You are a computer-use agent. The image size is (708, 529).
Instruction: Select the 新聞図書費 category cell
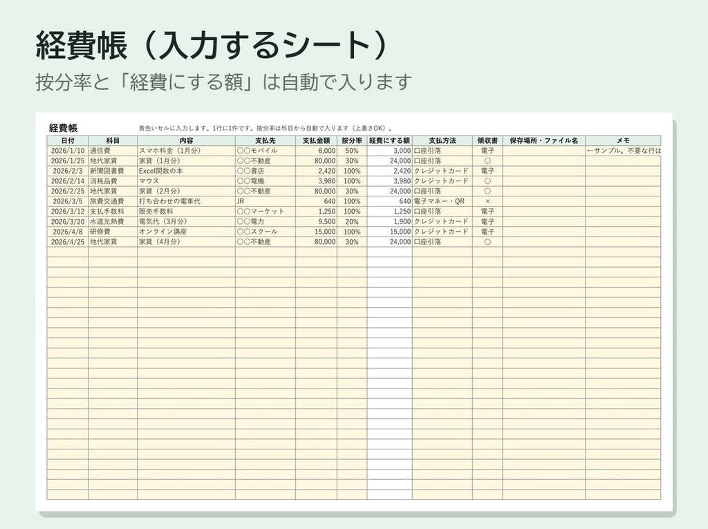(x=113, y=171)
